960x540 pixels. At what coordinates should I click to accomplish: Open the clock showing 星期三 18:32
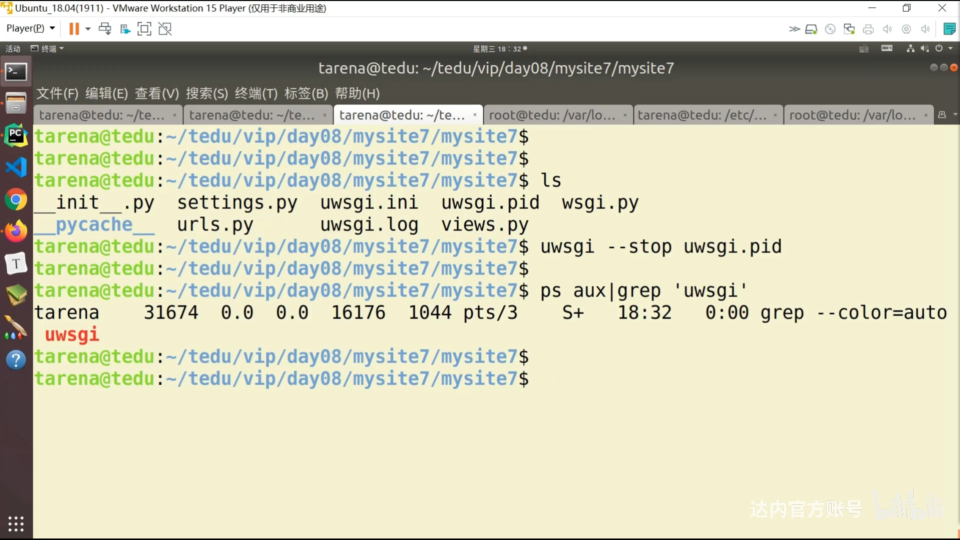click(500, 48)
